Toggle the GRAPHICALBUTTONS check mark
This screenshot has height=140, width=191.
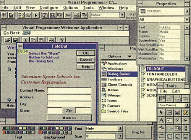pos(143,80)
